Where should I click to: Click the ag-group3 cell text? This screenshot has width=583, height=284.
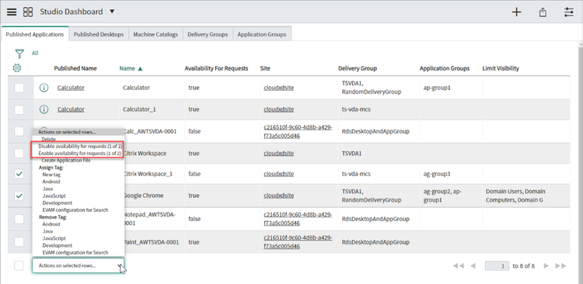click(x=438, y=174)
